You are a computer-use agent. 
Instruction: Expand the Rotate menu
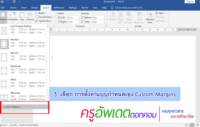coord(161,21)
